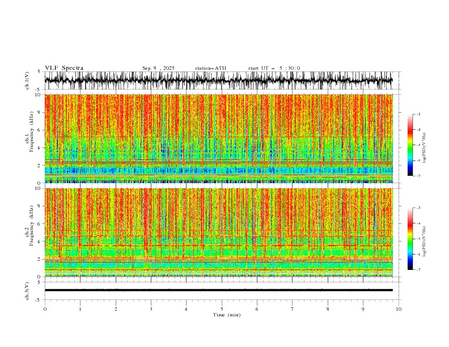The image size is (449, 347).
Task: Click the "station=ATH" header label
Action: (x=210, y=68)
